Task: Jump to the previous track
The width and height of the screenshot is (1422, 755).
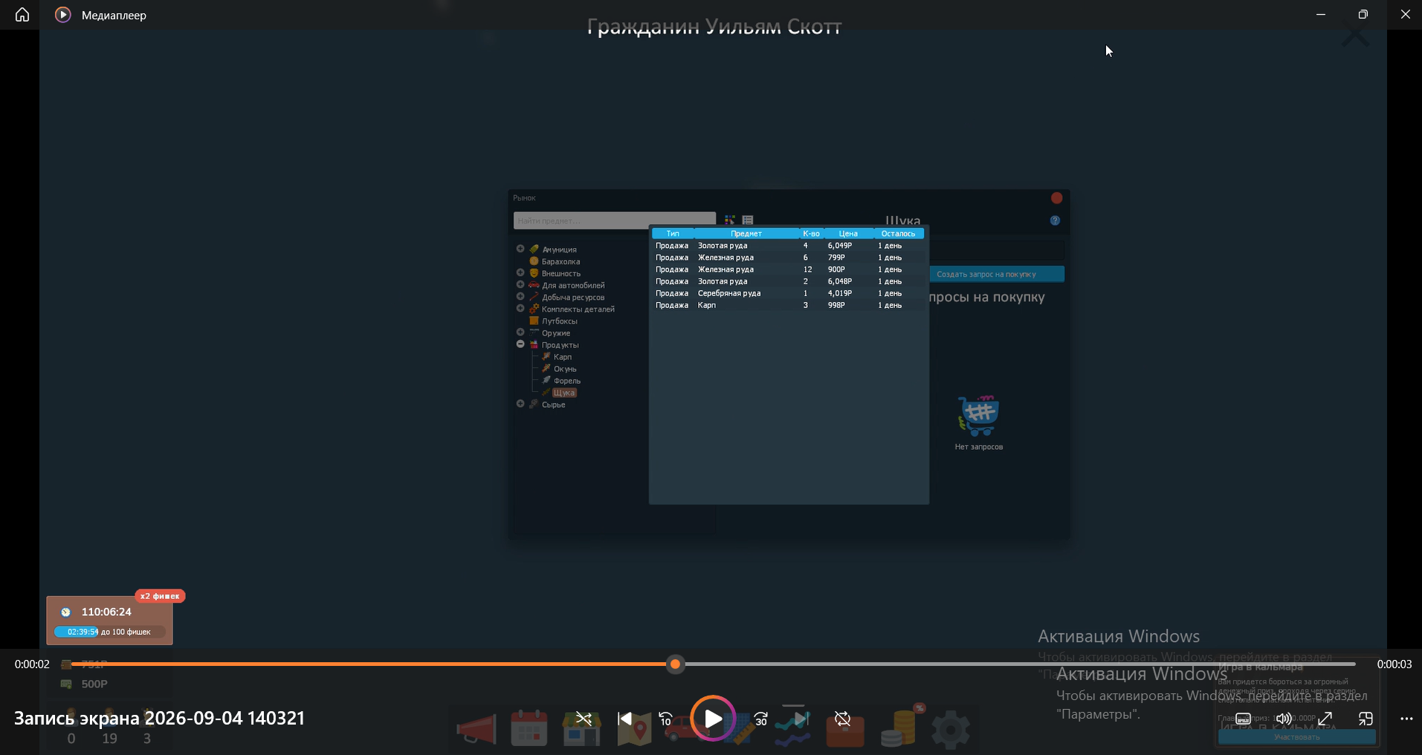Action: [x=625, y=719]
